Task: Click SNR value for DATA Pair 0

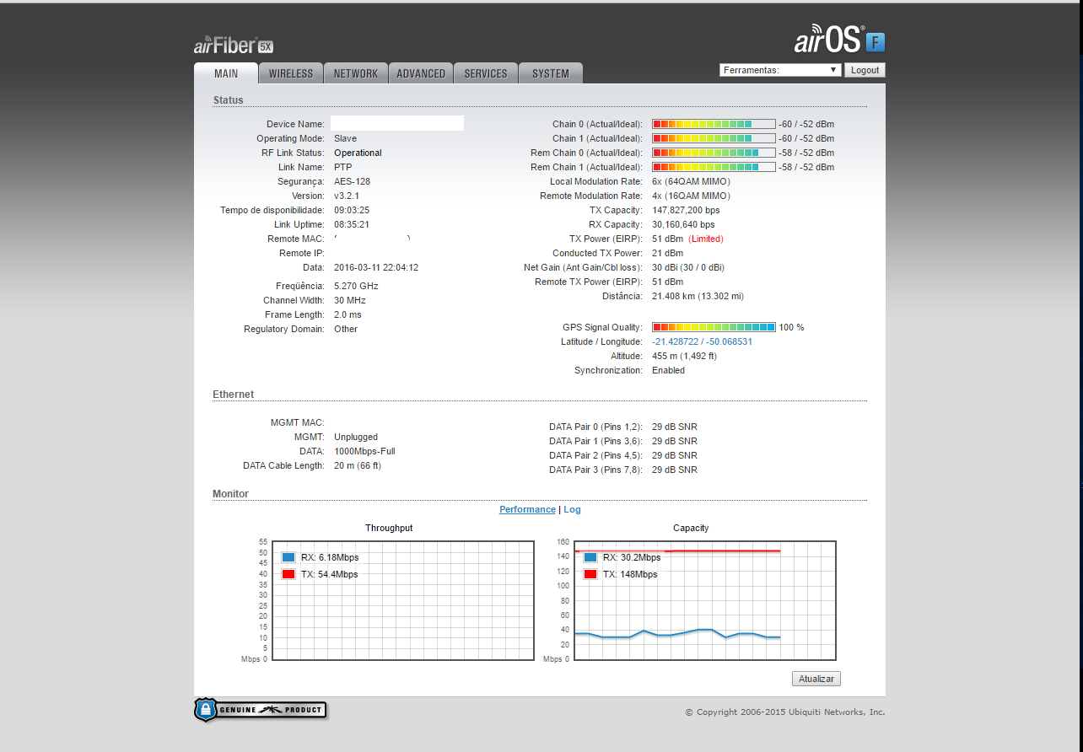Action: (675, 427)
